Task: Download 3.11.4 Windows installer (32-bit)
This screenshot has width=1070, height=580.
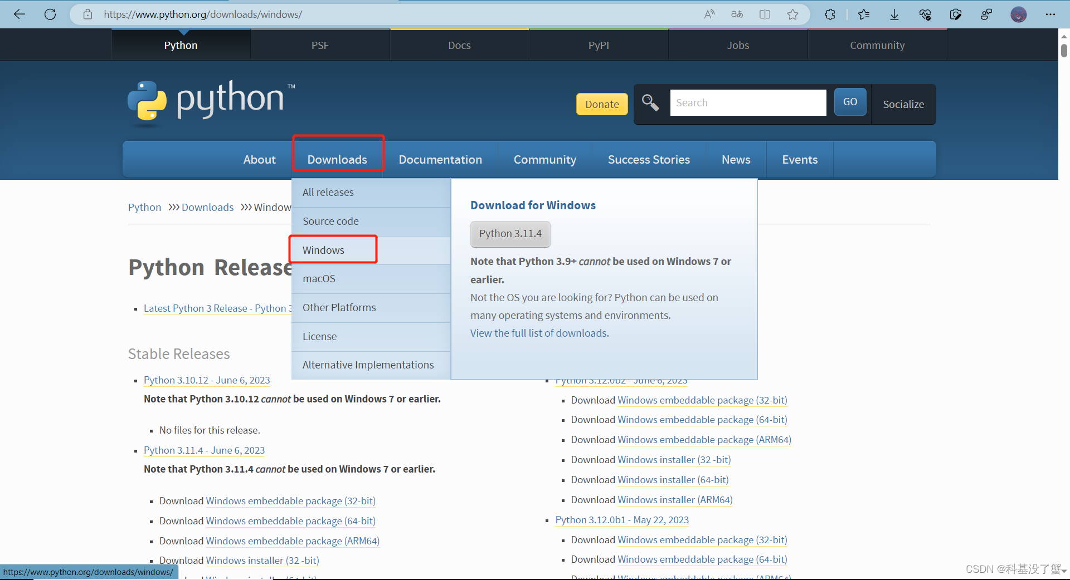Action: (262, 561)
